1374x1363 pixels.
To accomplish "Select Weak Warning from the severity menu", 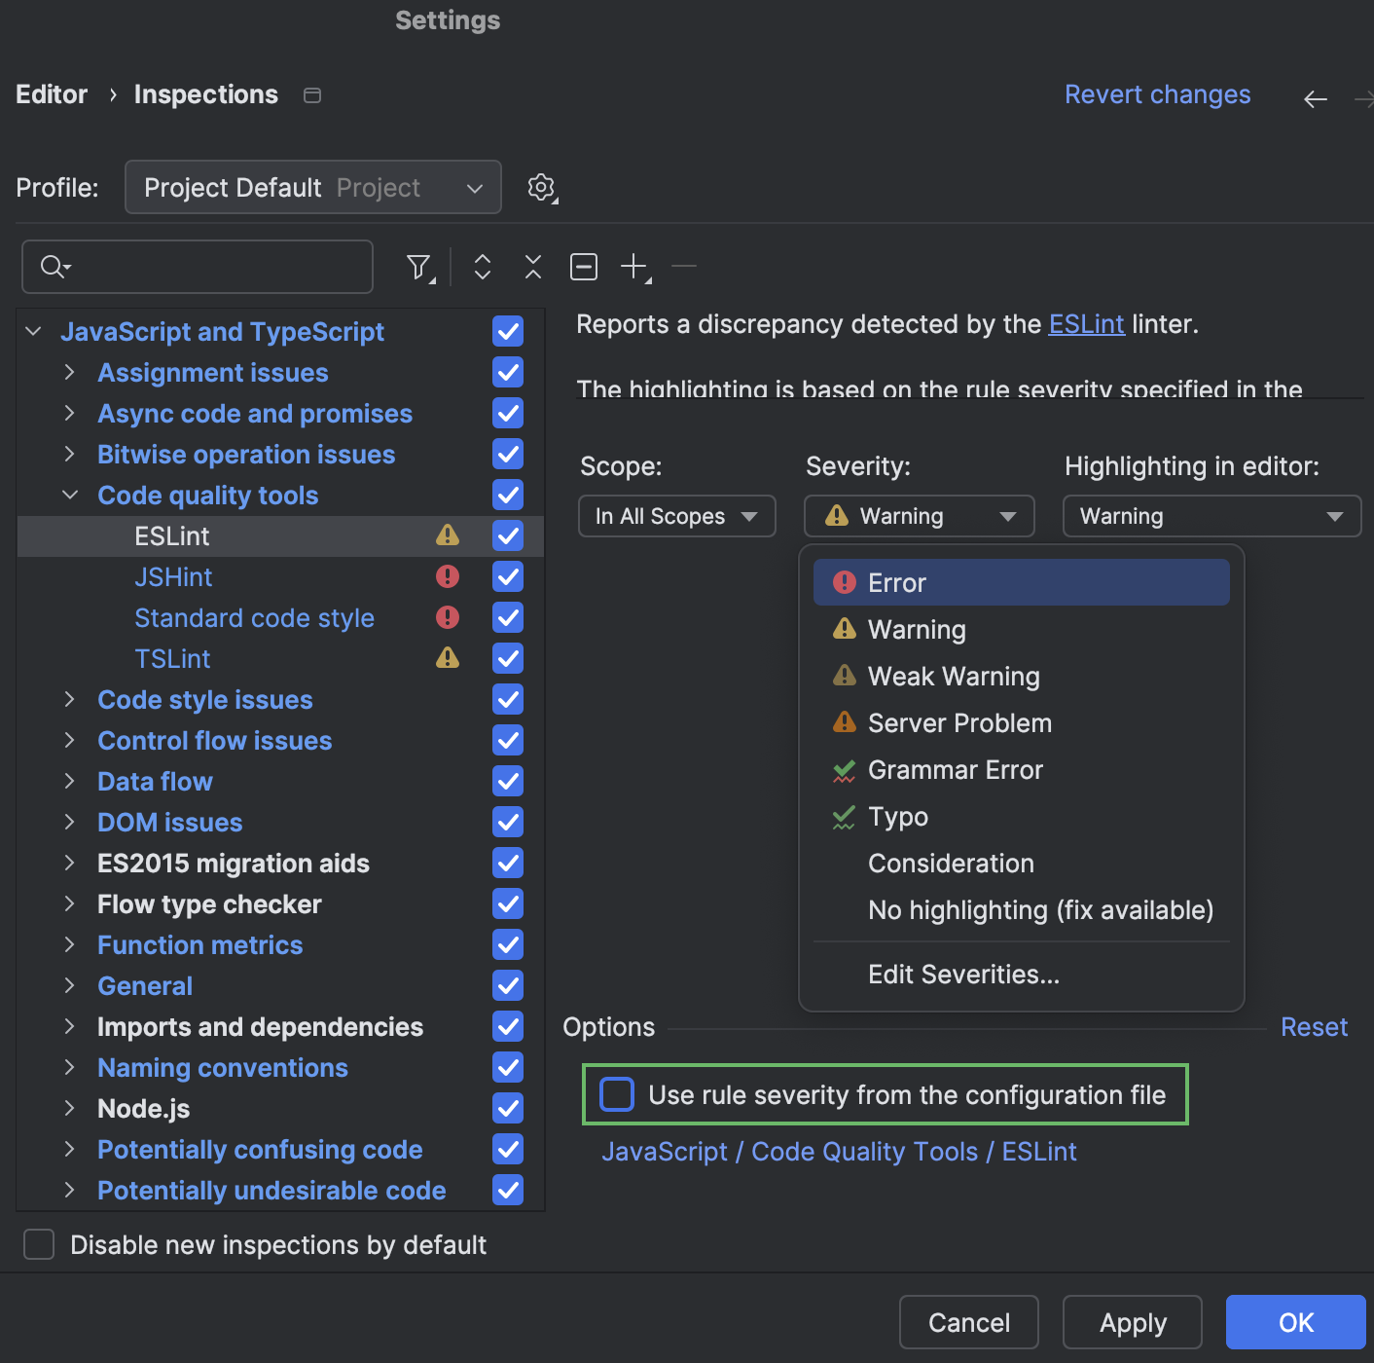I will [x=953, y=676].
